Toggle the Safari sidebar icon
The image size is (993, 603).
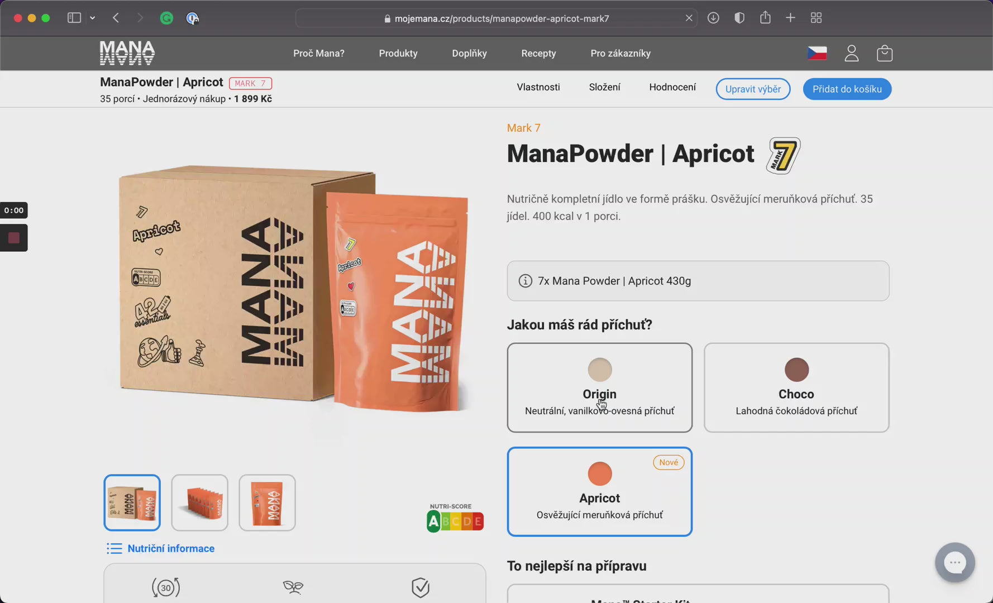74,18
